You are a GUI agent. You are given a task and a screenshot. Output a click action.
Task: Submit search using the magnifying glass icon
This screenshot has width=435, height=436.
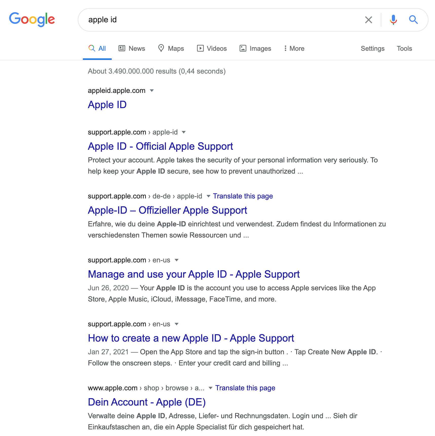[x=413, y=20]
